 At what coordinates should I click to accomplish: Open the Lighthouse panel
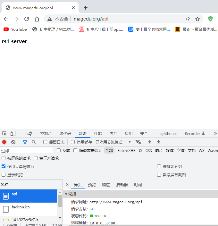click(x=168, y=134)
